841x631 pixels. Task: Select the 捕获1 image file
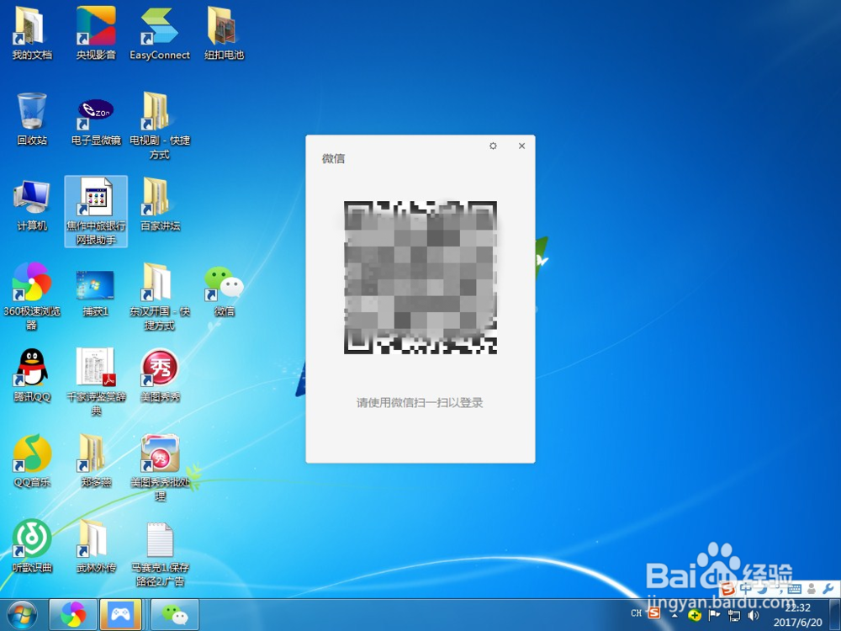96,293
